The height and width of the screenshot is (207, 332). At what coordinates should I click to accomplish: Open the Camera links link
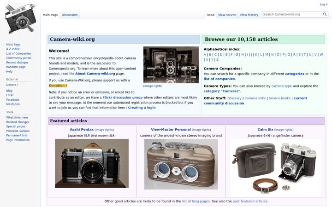pyautogui.click(x=255, y=98)
